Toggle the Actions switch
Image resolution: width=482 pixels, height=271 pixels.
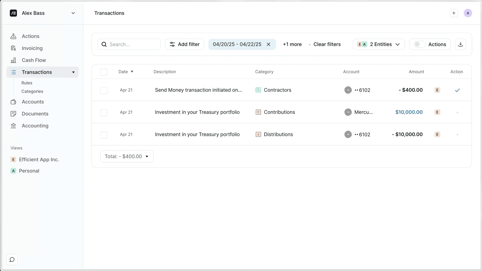pyautogui.click(x=419, y=44)
